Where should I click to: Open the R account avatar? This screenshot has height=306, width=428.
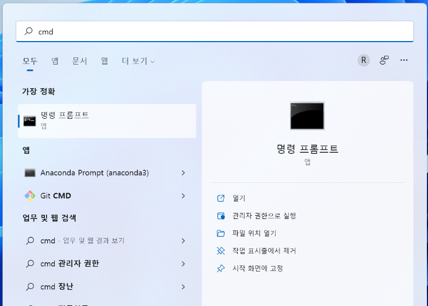(363, 60)
